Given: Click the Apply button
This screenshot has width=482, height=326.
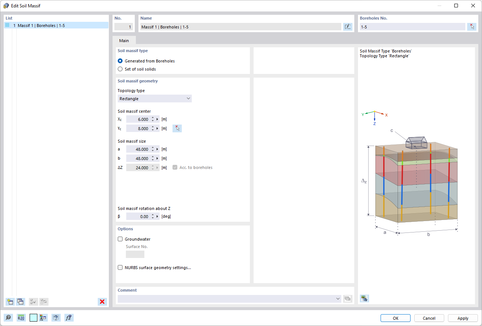Looking at the screenshot, I should 463,318.
